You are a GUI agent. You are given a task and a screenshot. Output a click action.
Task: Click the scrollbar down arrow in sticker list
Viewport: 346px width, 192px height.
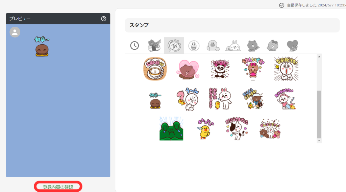[319, 141]
